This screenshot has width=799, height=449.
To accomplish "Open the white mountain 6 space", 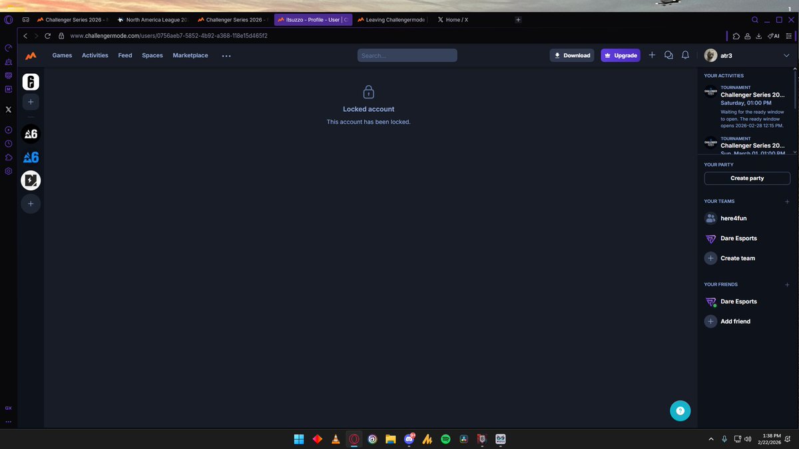I will point(31,134).
